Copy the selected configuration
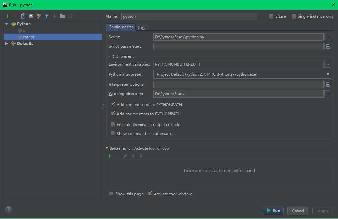This screenshot has width=338, height=219. pos(23,16)
